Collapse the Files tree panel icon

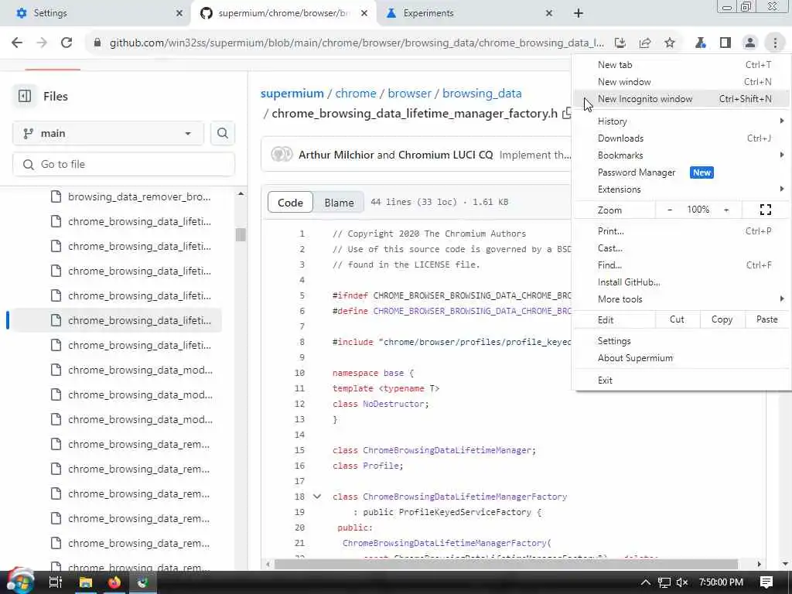pyautogui.click(x=24, y=96)
